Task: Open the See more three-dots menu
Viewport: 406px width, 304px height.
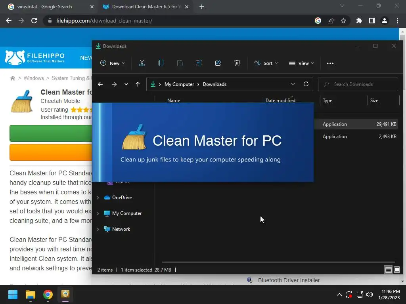Action: click(330, 63)
